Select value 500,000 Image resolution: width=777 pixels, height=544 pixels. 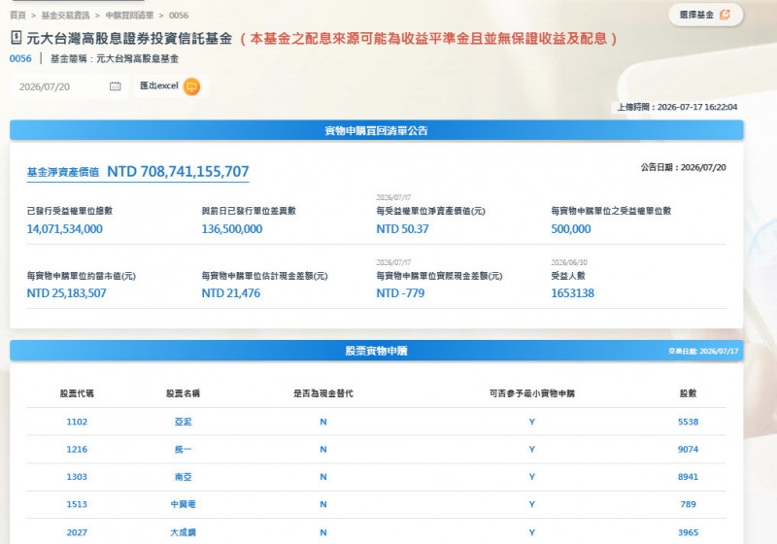(x=571, y=229)
